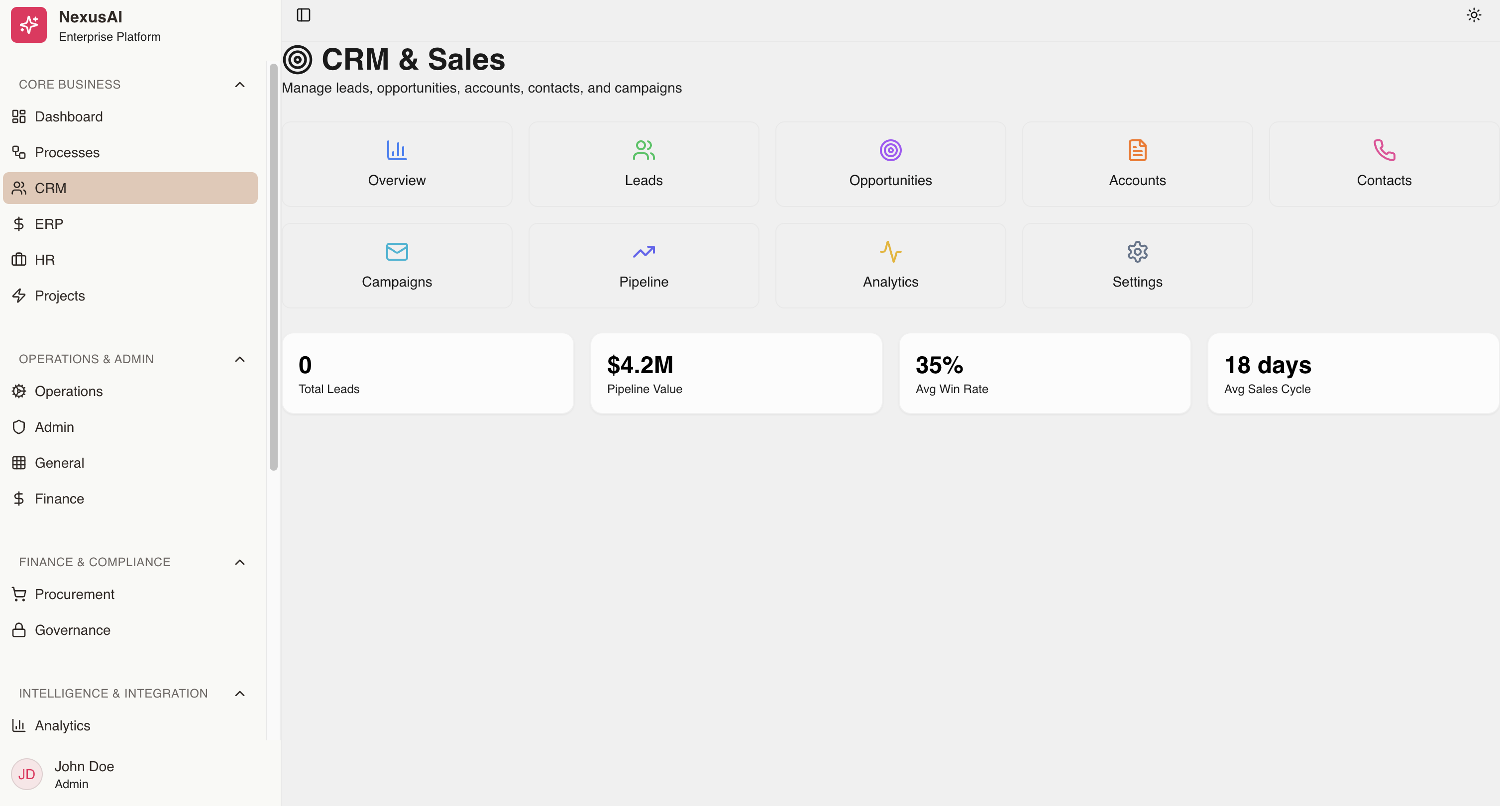Image resolution: width=1500 pixels, height=806 pixels.
Task: Open the ERP dollar icon
Action: coord(19,223)
